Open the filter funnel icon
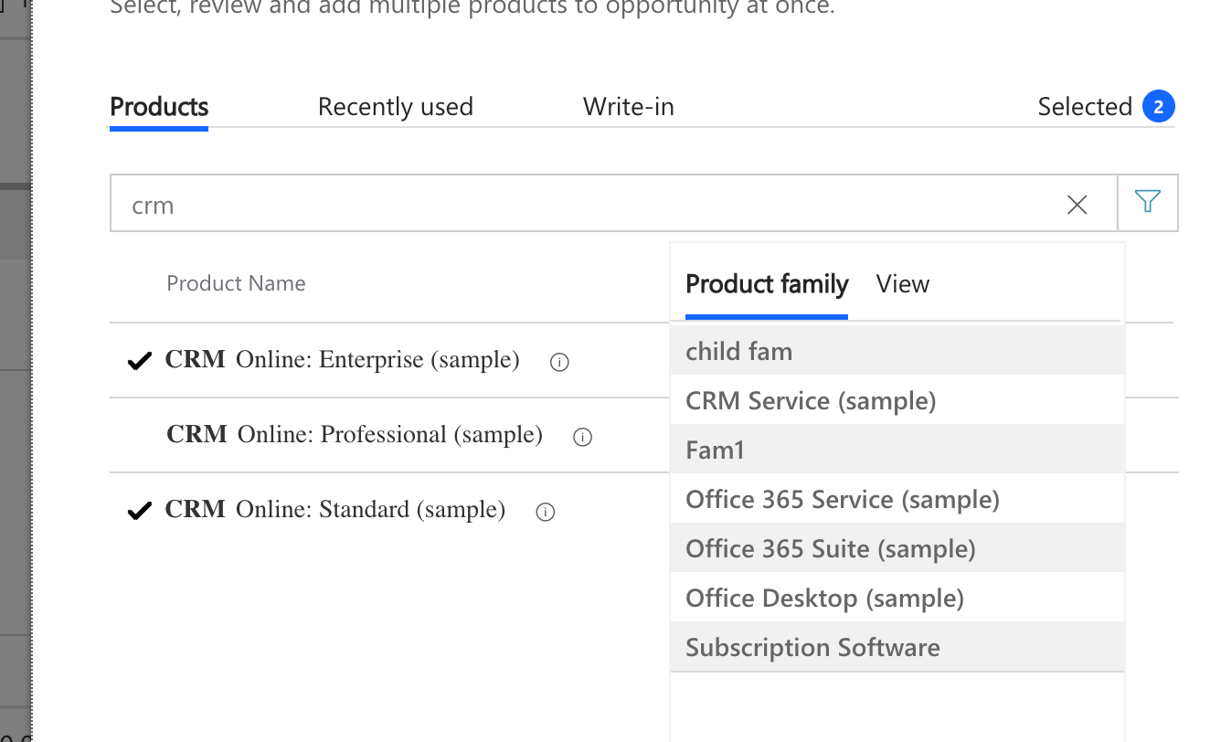 [x=1148, y=202]
